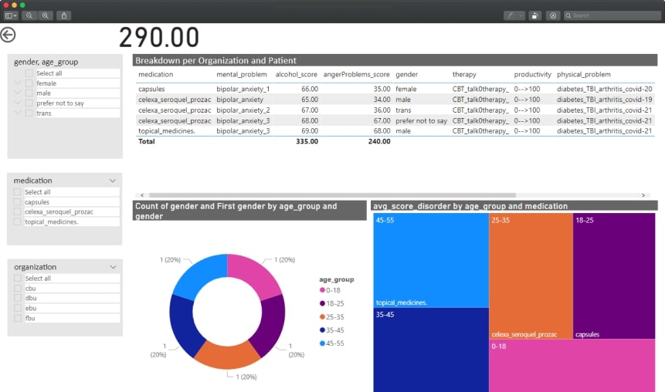Image resolution: width=665 pixels, height=392 pixels.
Task: Click the therapy column header
Action: coord(464,75)
